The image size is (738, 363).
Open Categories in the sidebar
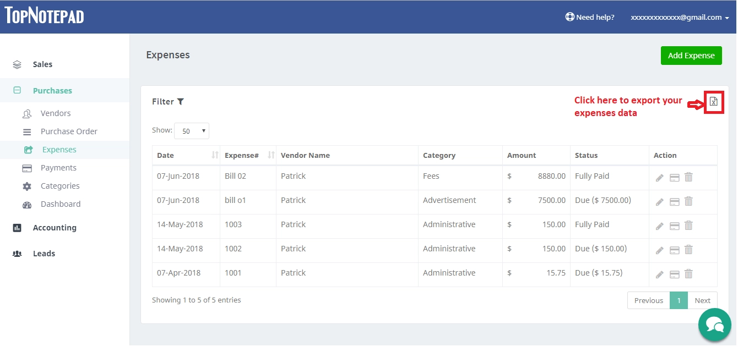pyautogui.click(x=60, y=186)
